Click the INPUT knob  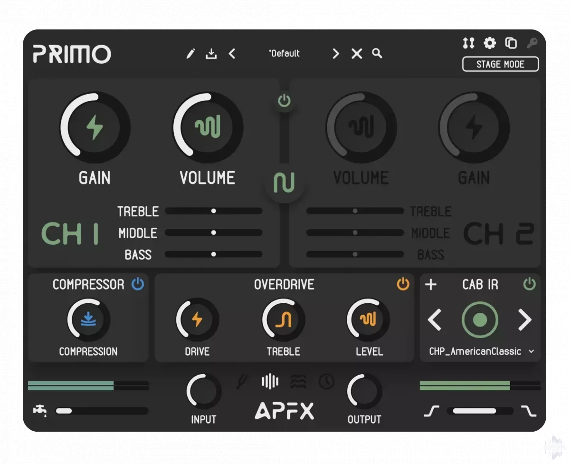204,392
